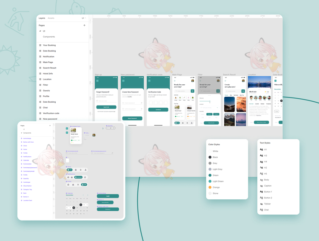The image size is (319, 241).
Task: Click the search field on Main Page
Action: coord(182,91)
